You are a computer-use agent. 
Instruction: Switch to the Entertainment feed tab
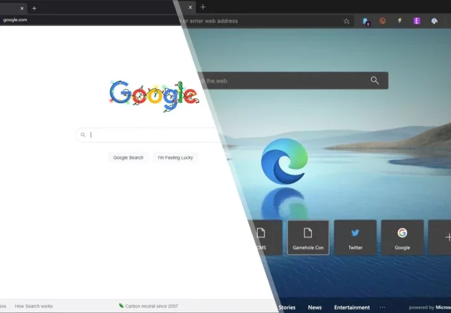tap(351, 308)
